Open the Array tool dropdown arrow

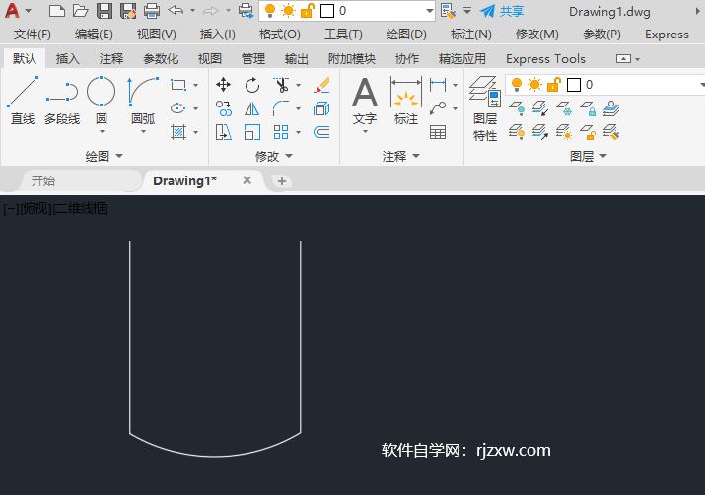pyautogui.click(x=298, y=132)
